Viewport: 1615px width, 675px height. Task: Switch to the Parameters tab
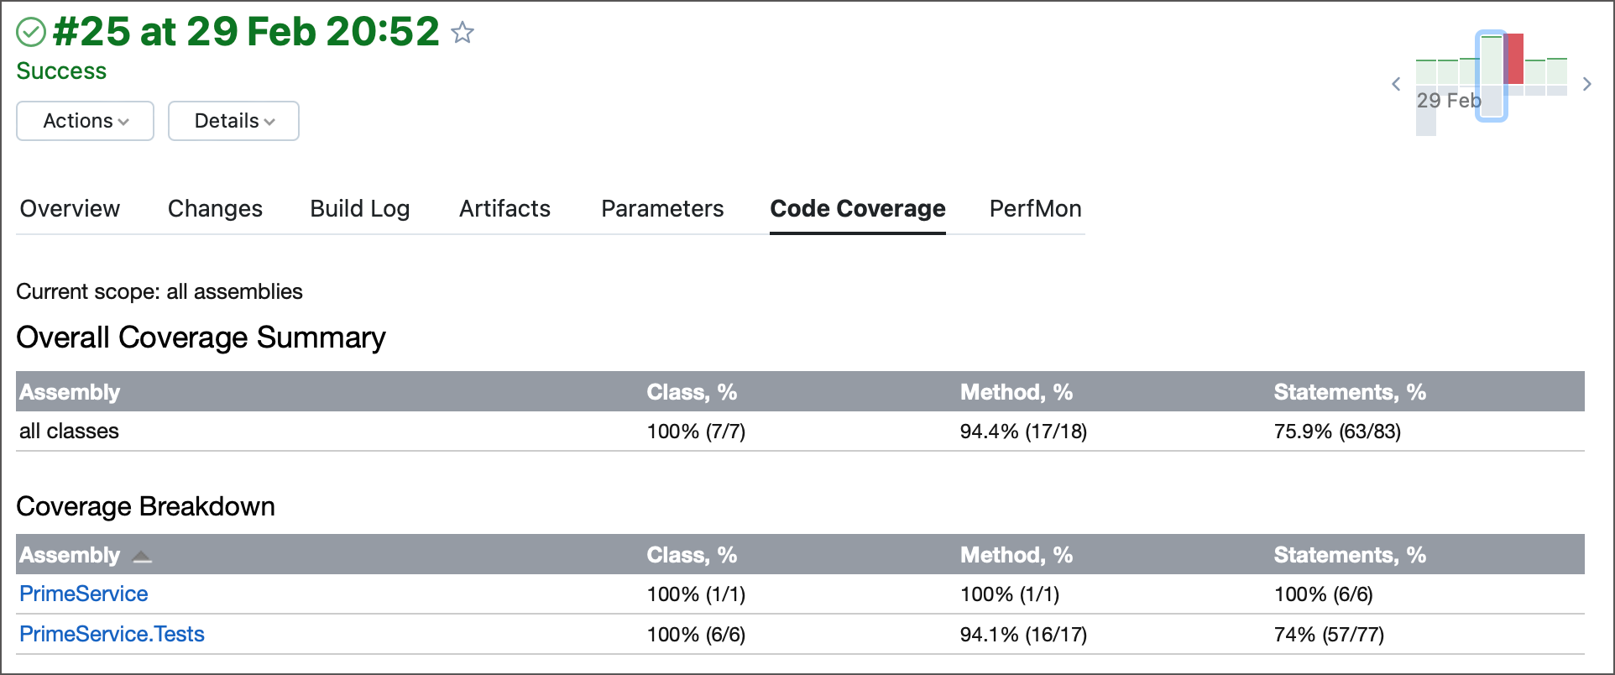pyautogui.click(x=662, y=208)
